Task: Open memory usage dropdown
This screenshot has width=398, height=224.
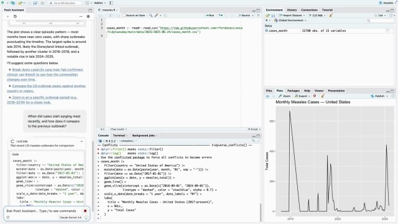Action: (x=317, y=16)
